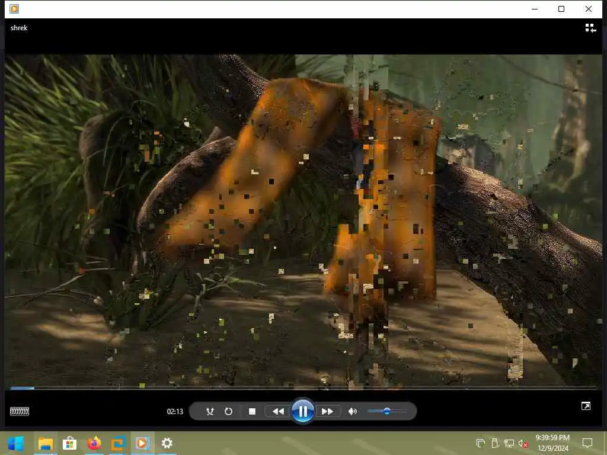This screenshot has width=607, height=455.
Task: Open File Explorer from taskbar
Action: pyautogui.click(x=45, y=443)
